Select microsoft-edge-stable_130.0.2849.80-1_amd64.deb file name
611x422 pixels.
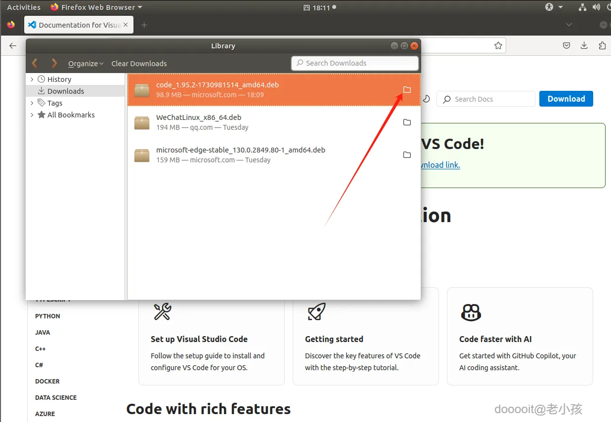(241, 150)
